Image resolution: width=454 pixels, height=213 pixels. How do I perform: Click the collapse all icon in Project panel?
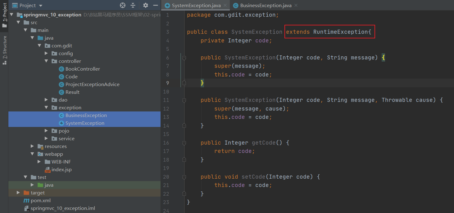pyautogui.click(x=133, y=5)
